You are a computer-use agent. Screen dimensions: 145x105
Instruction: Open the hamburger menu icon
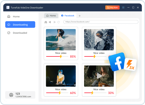[x=123, y=8]
